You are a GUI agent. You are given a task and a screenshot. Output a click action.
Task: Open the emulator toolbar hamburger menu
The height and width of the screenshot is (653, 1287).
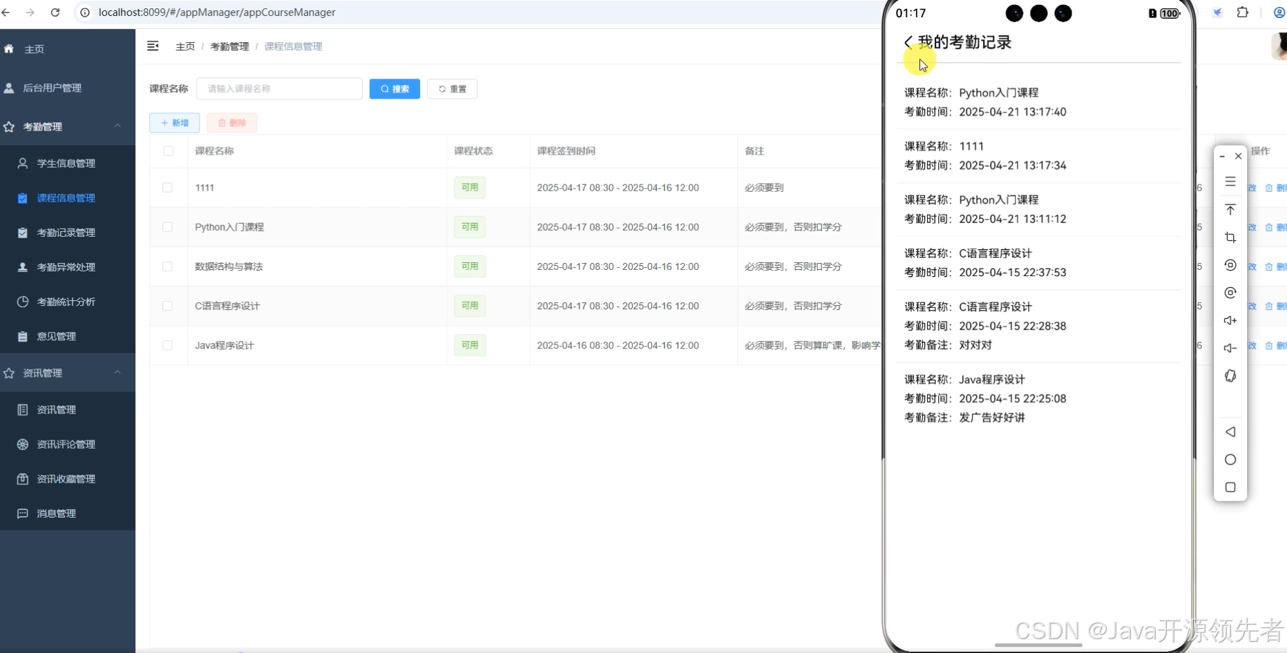1230,182
